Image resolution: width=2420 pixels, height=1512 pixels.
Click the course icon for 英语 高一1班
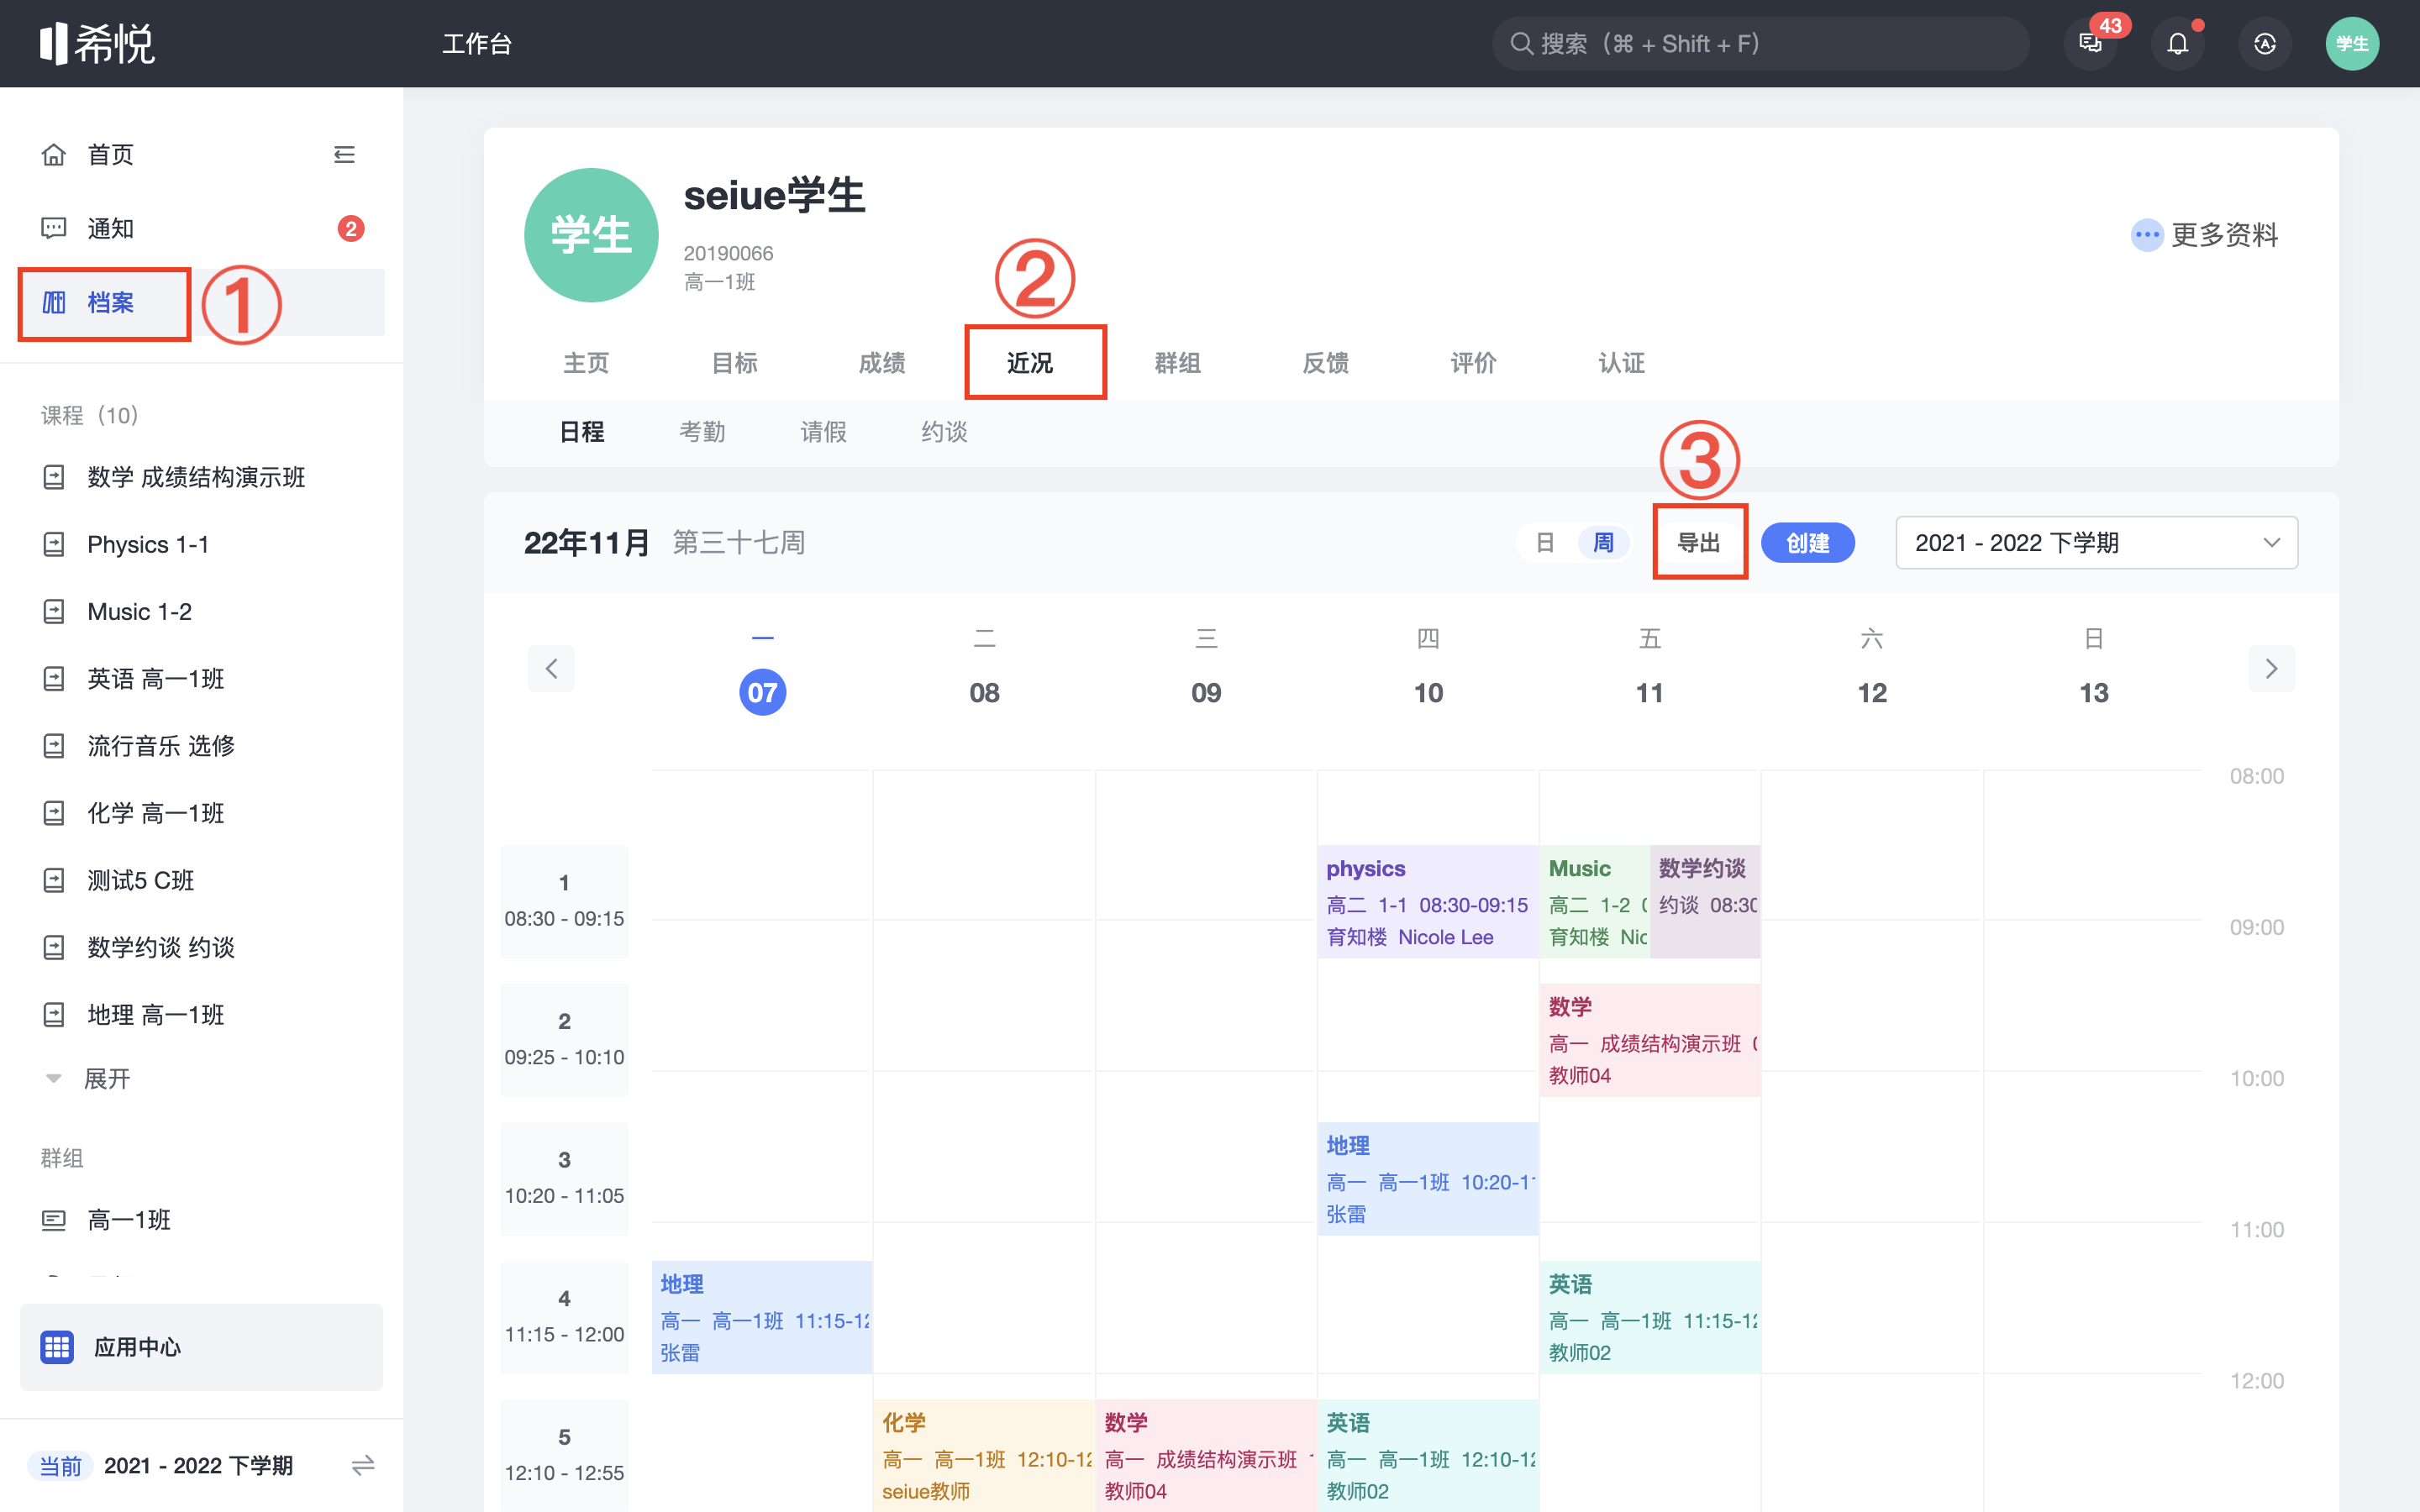pyautogui.click(x=54, y=679)
